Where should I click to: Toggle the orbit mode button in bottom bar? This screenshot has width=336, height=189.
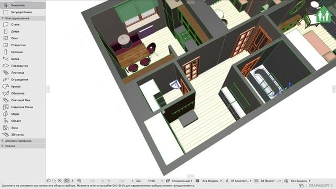click(67, 181)
